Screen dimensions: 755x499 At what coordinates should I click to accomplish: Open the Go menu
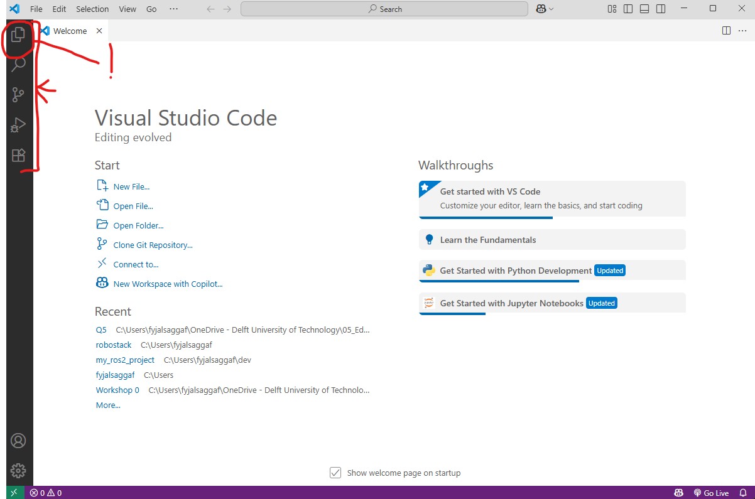point(151,9)
